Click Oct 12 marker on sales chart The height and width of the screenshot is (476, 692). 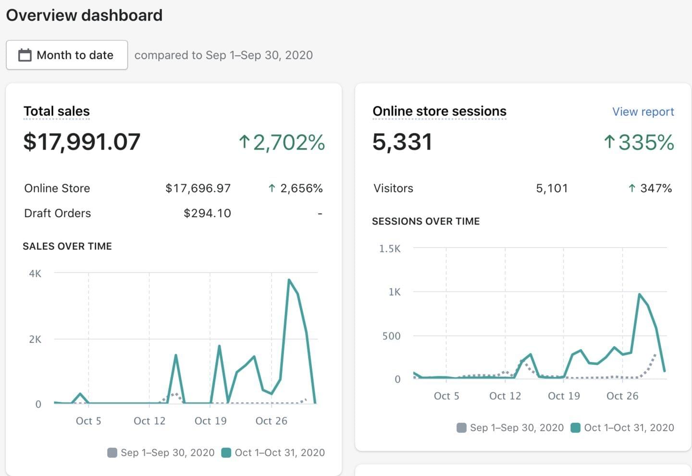(149, 421)
